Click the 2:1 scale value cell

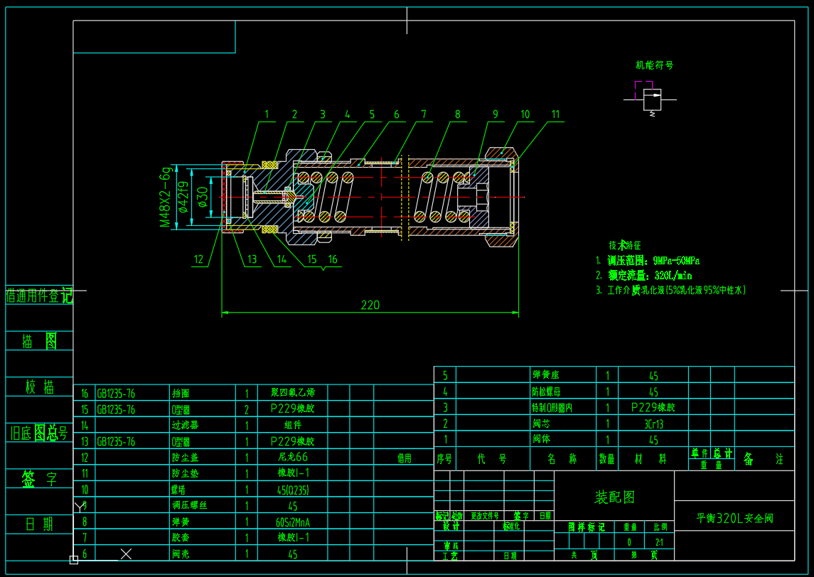tap(659, 541)
